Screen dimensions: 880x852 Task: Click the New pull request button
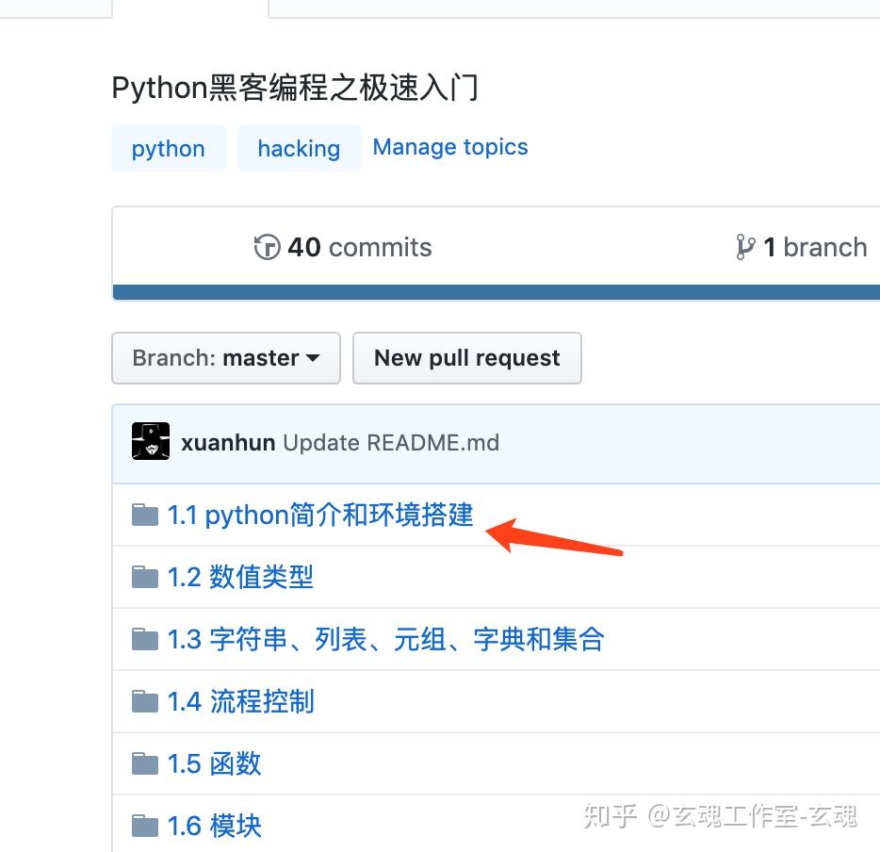(466, 358)
